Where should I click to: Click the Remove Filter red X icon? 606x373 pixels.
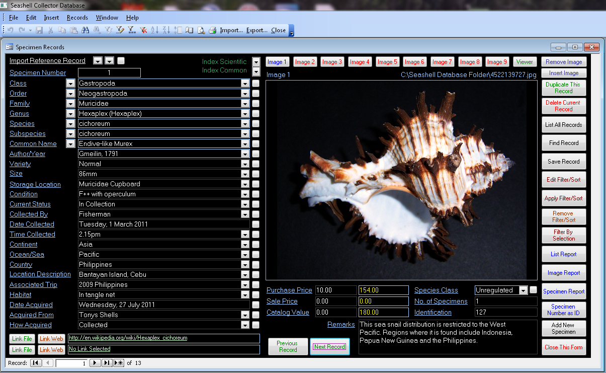(143, 30)
